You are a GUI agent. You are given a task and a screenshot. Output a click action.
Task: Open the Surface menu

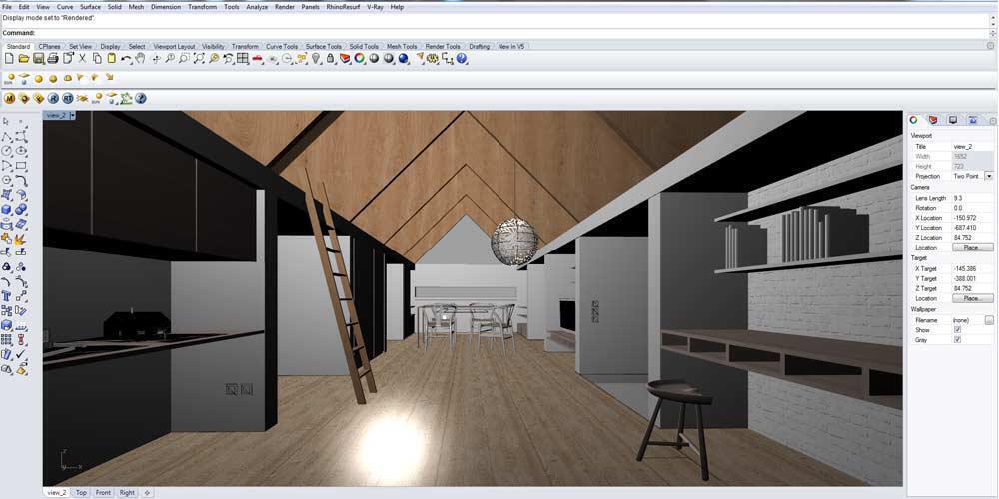pos(90,6)
